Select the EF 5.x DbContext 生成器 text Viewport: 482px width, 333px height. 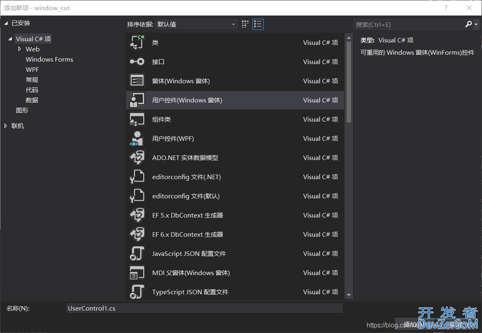tap(187, 215)
